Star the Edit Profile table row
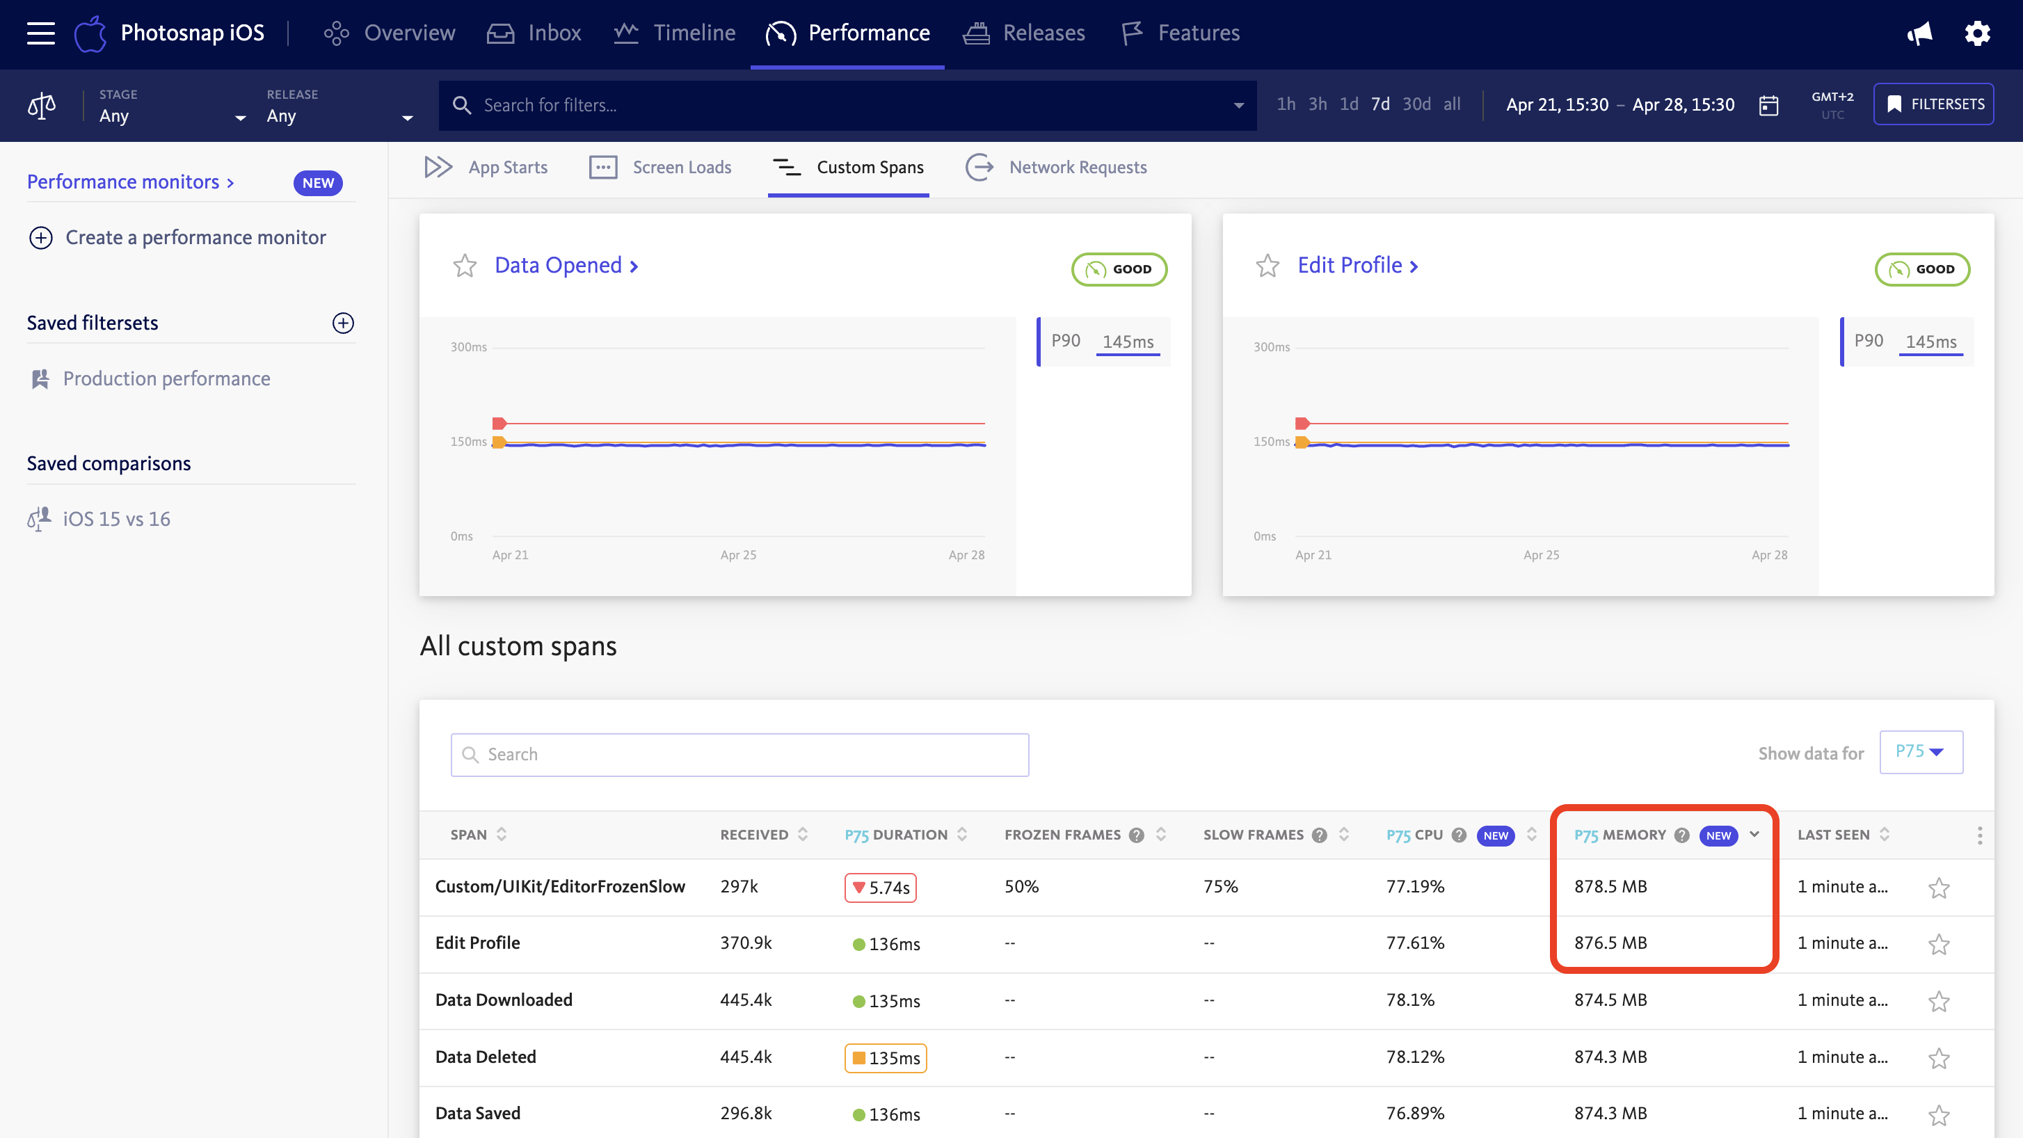 [x=1939, y=944]
